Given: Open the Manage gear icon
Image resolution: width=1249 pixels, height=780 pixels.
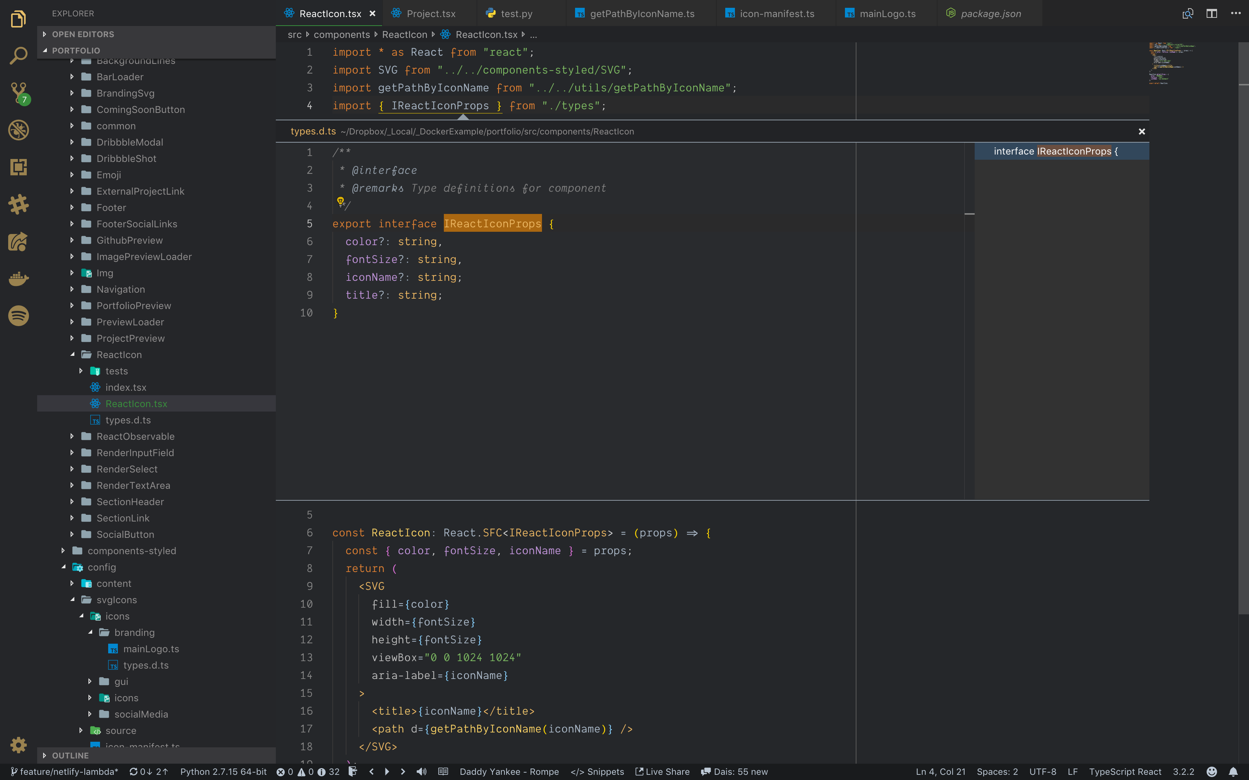Looking at the screenshot, I should [x=19, y=745].
